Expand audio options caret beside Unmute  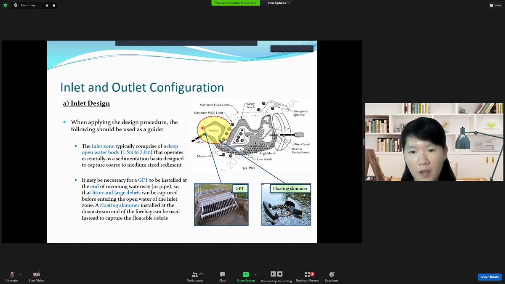(20, 274)
